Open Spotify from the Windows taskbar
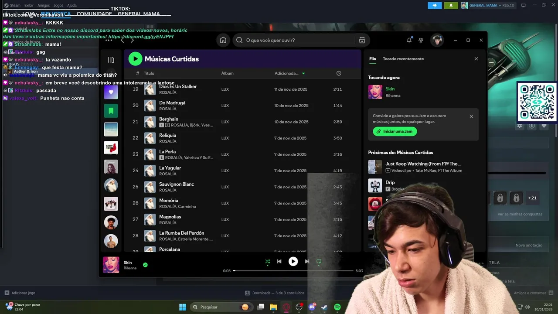558x314 pixels. tap(337, 307)
